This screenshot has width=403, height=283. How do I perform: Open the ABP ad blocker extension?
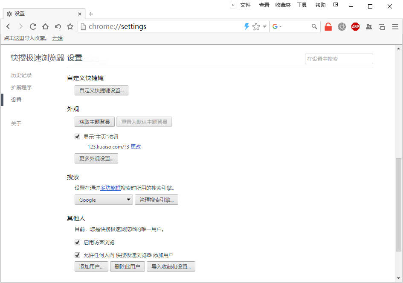355,27
